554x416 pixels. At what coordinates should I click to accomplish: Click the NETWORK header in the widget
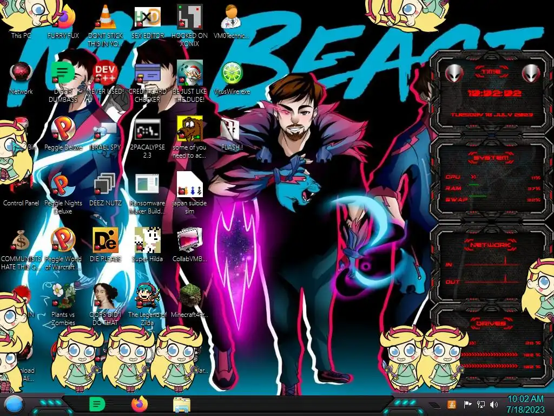click(491, 244)
